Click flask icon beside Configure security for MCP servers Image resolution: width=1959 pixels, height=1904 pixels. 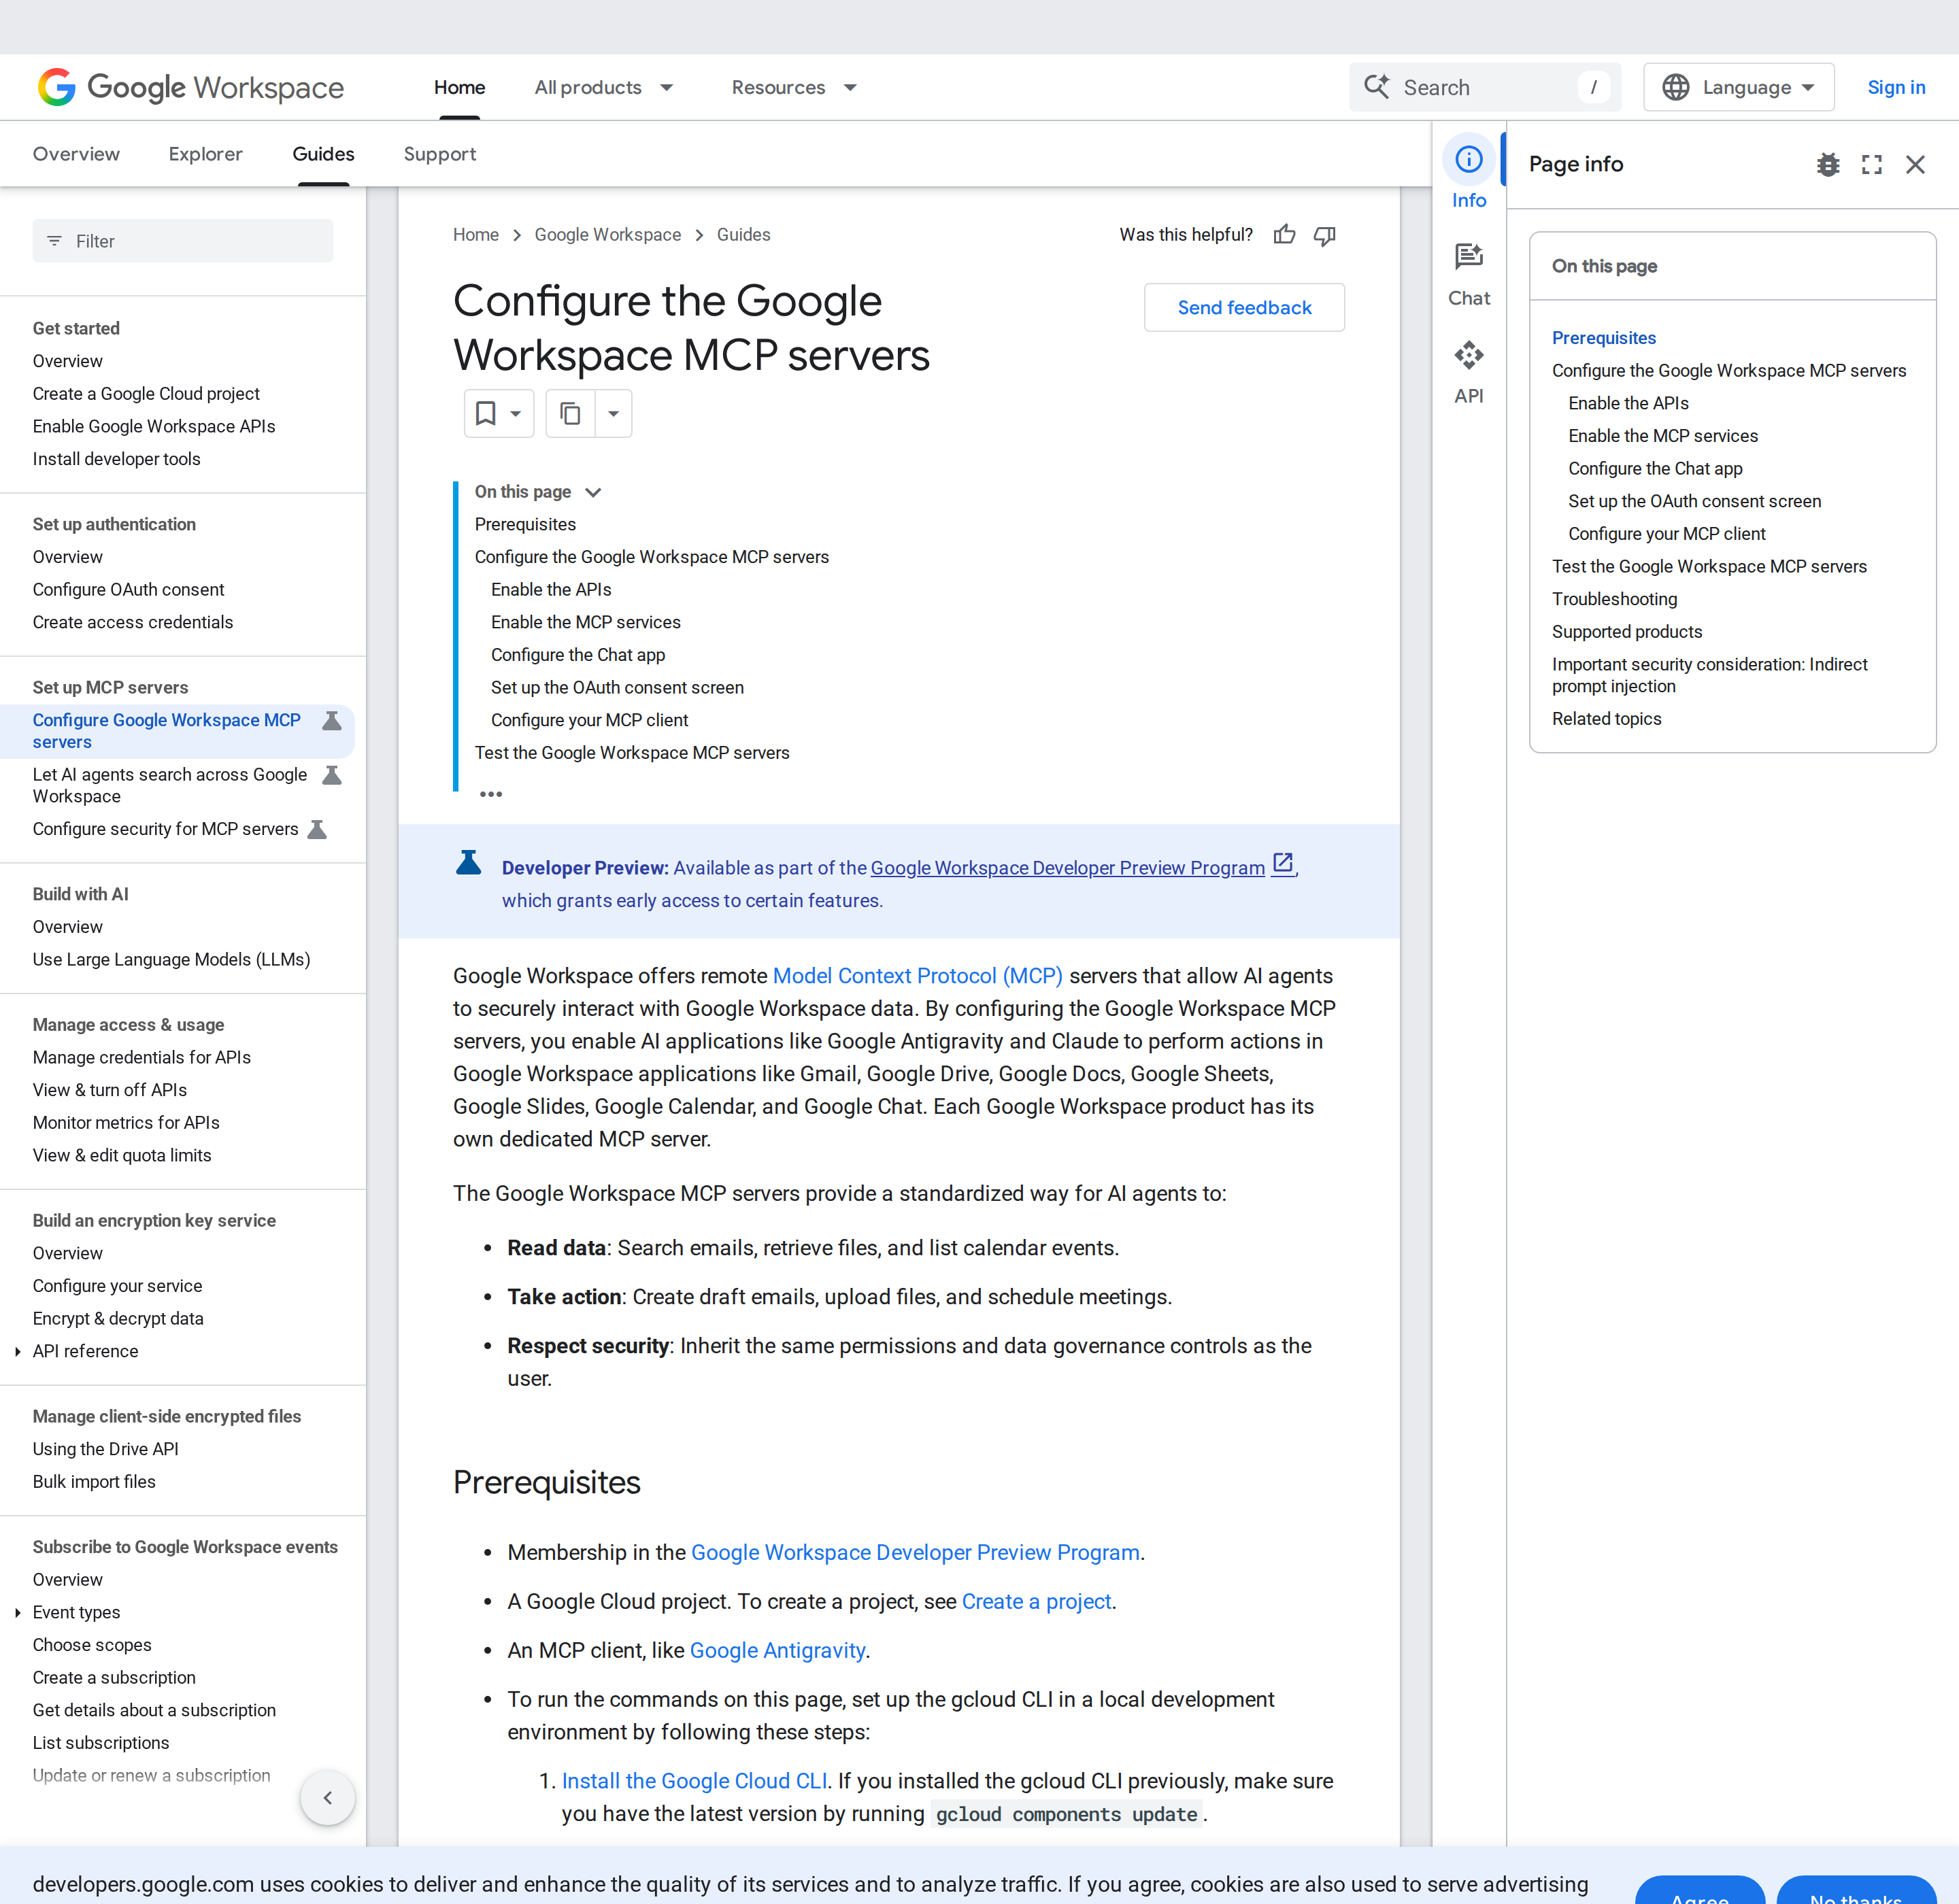click(317, 829)
